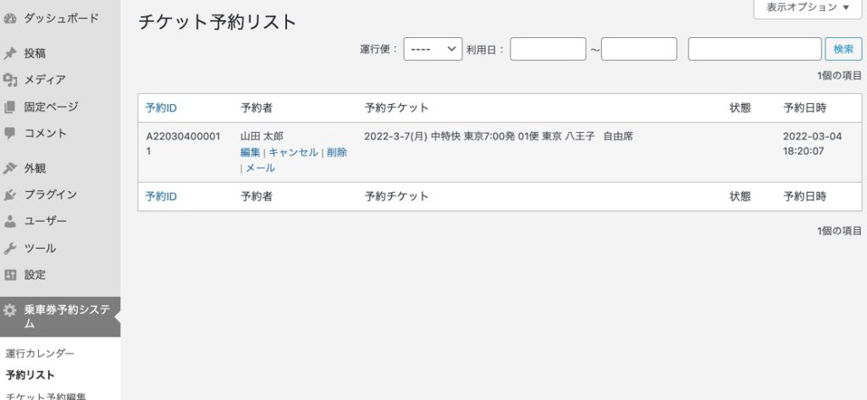Click the media icon beside メディア

pos(10,80)
